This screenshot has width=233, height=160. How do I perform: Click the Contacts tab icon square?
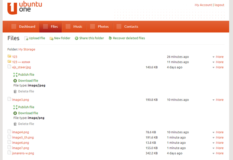pyautogui.click(x=119, y=26)
